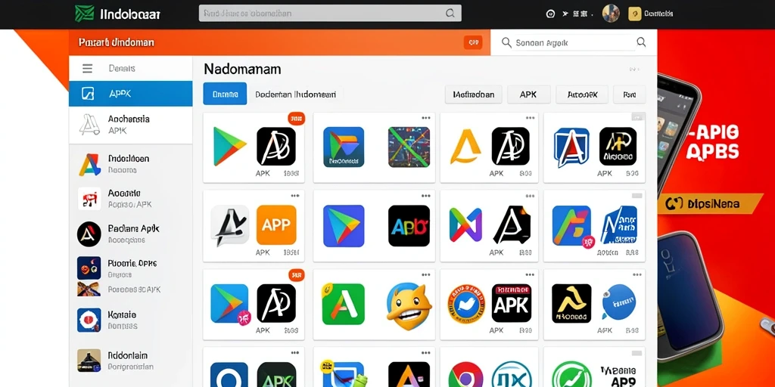Switch to the Dodenhan Ilndomeari tab
The image size is (775, 387).
[x=296, y=94]
